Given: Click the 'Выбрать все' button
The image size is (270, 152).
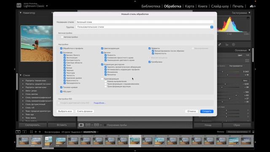Looking at the screenshot, I should [65, 111].
